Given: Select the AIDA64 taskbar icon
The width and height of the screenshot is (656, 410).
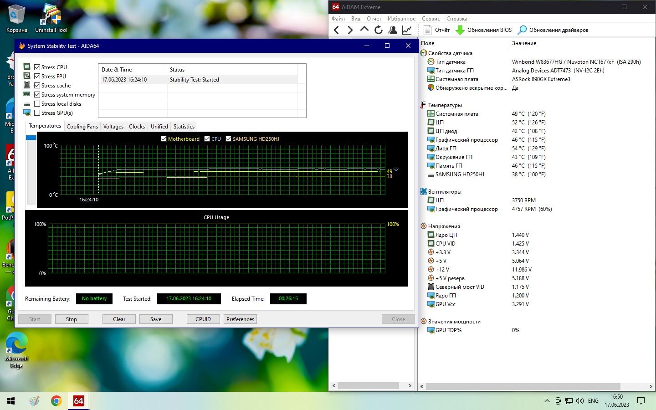Looking at the screenshot, I should 79,401.
